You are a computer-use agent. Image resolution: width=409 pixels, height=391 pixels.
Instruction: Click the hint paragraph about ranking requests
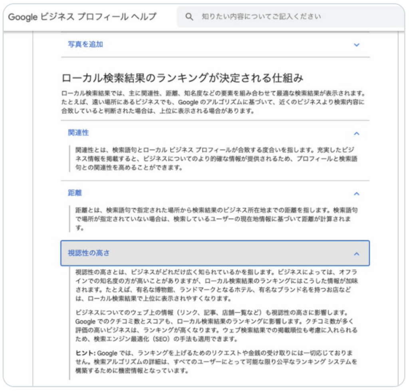tap(224, 361)
